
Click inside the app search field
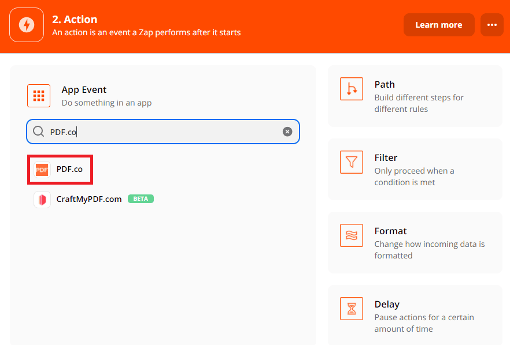click(x=145, y=132)
